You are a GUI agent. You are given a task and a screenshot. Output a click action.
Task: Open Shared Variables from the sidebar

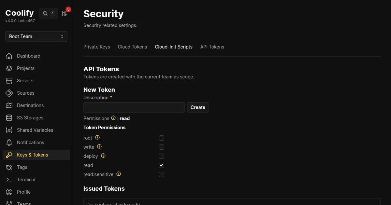(35, 130)
